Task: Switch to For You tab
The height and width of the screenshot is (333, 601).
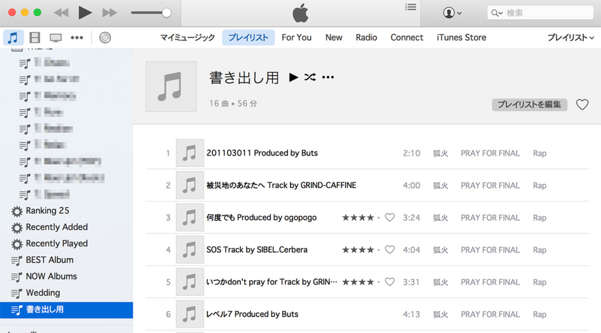Action: (x=296, y=38)
